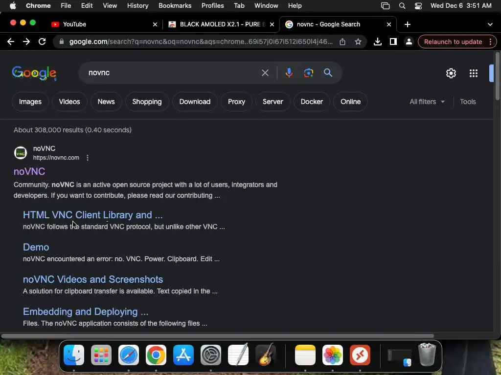
Task: Clear the search box with the X
Action: [265, 73]
